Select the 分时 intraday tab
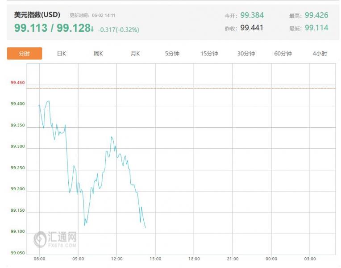 25,53
